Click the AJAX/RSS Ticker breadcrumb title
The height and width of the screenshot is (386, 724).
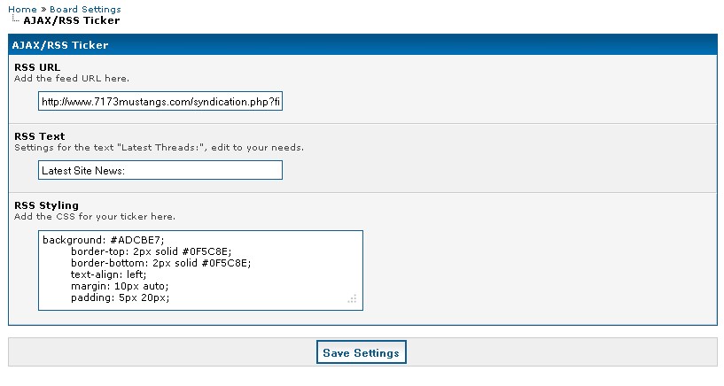pyautogui.click(x=72, y=19)
